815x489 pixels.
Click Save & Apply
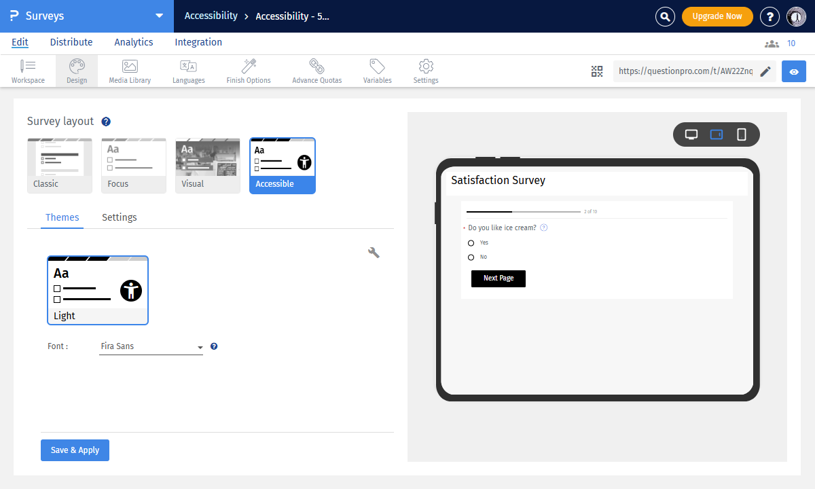[x=75, y=450]
